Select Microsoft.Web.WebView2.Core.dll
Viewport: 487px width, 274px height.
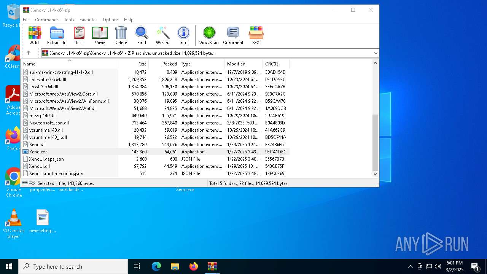coord(155,94)
